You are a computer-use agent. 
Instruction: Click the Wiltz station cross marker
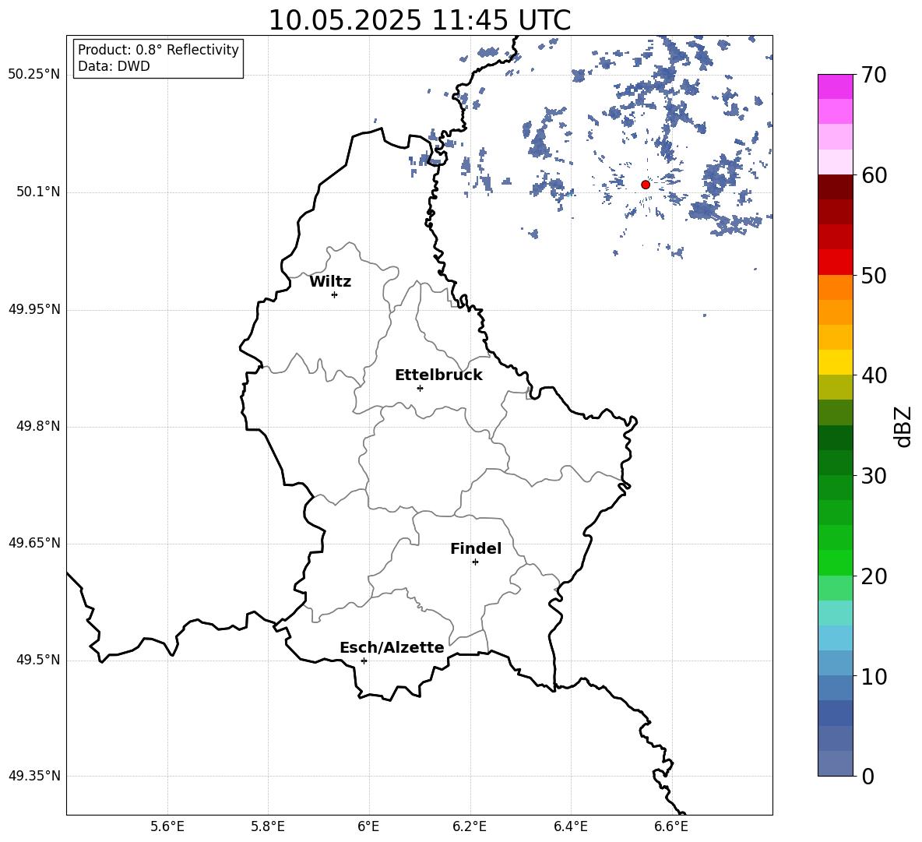point(335,294)
